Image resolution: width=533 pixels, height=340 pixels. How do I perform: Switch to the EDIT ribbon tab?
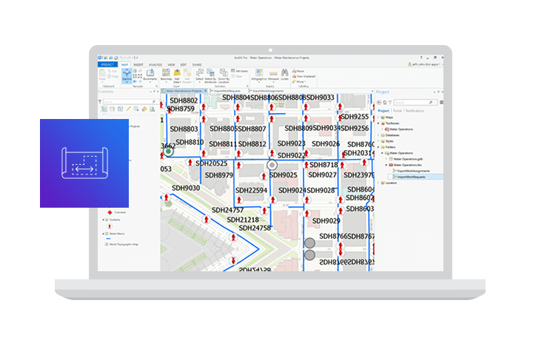click(x=184, y=64)
